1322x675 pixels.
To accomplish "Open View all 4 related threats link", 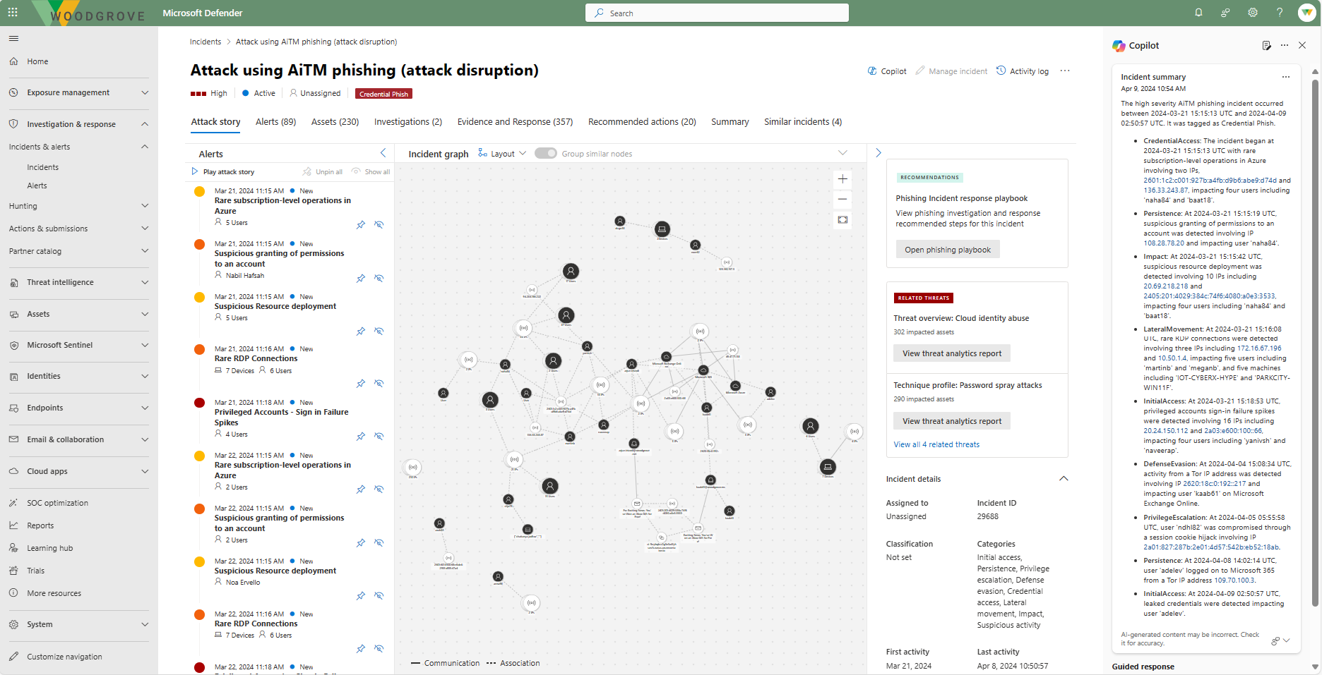I will (936, 445).
